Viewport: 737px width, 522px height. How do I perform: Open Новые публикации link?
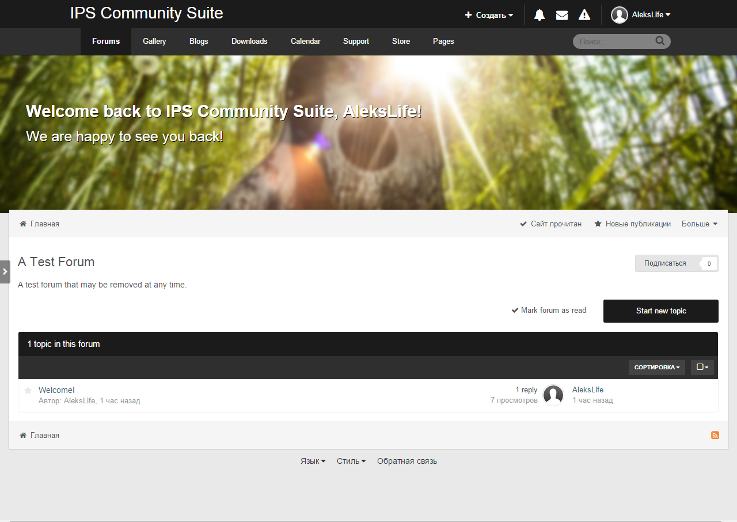(632, 224)
